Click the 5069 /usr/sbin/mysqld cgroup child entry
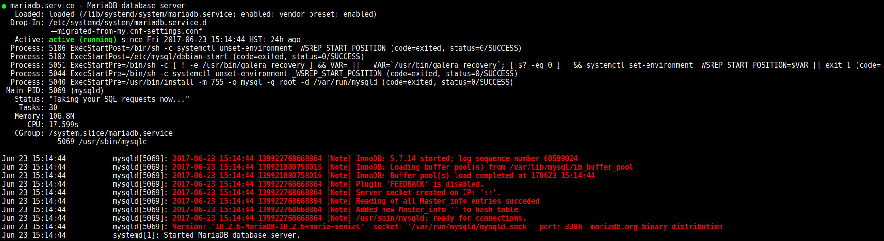Screen dimensions: 884x241 tap(102, 142)
